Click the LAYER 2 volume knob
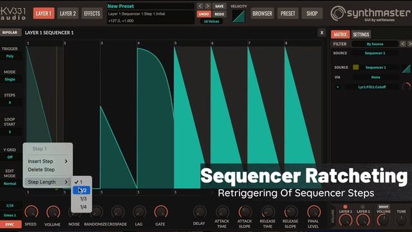The height and width of the screenshot is (232, 412). [x=363, y=220]
